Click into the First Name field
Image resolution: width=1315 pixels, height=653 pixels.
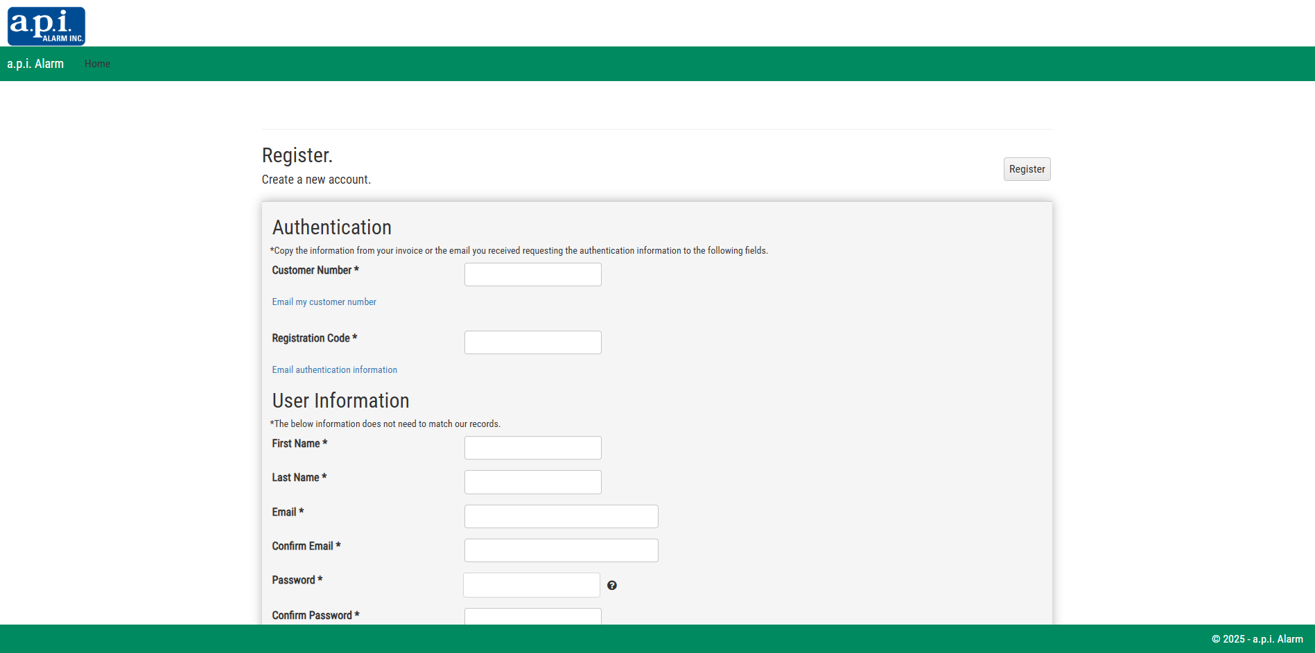(x=532, y=448)
